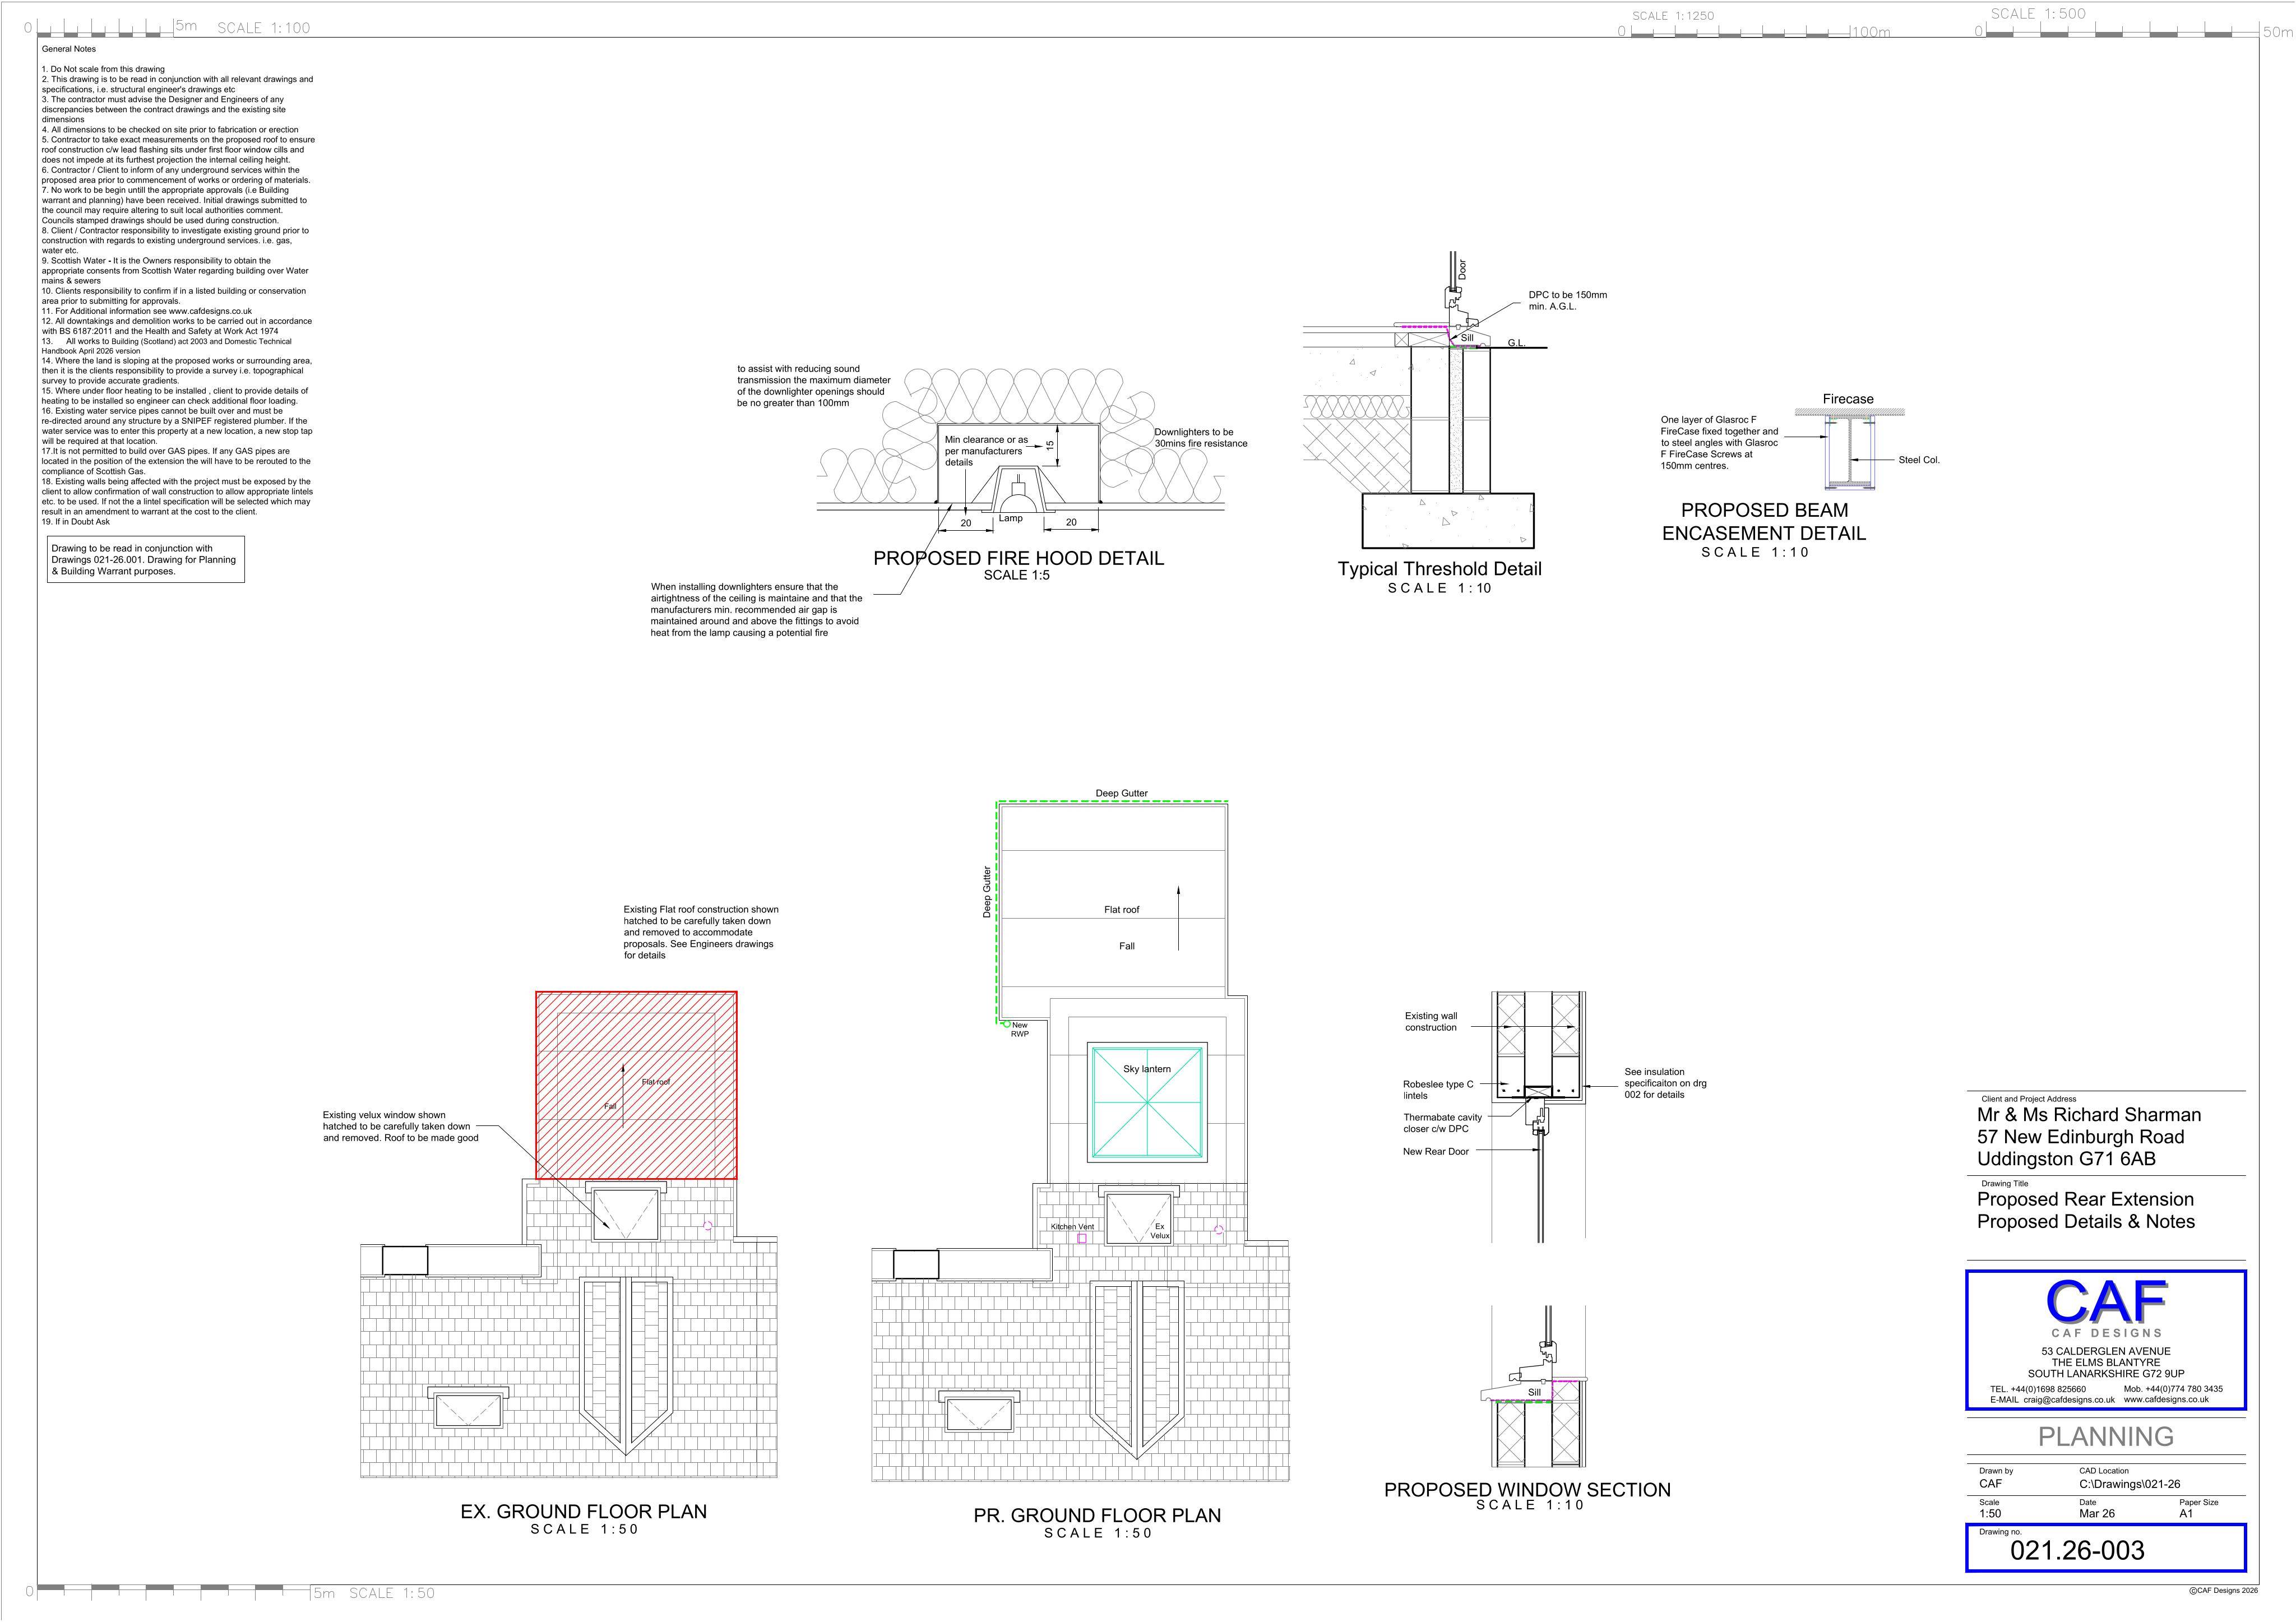Select the 'Ex Velux' label on proposed plan
The image size is (2296, 1622).
coord(1159,1231)
